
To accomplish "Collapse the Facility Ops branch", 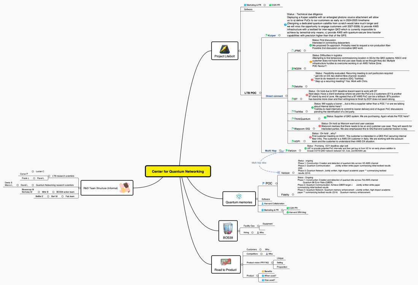I will click(258, 226).
